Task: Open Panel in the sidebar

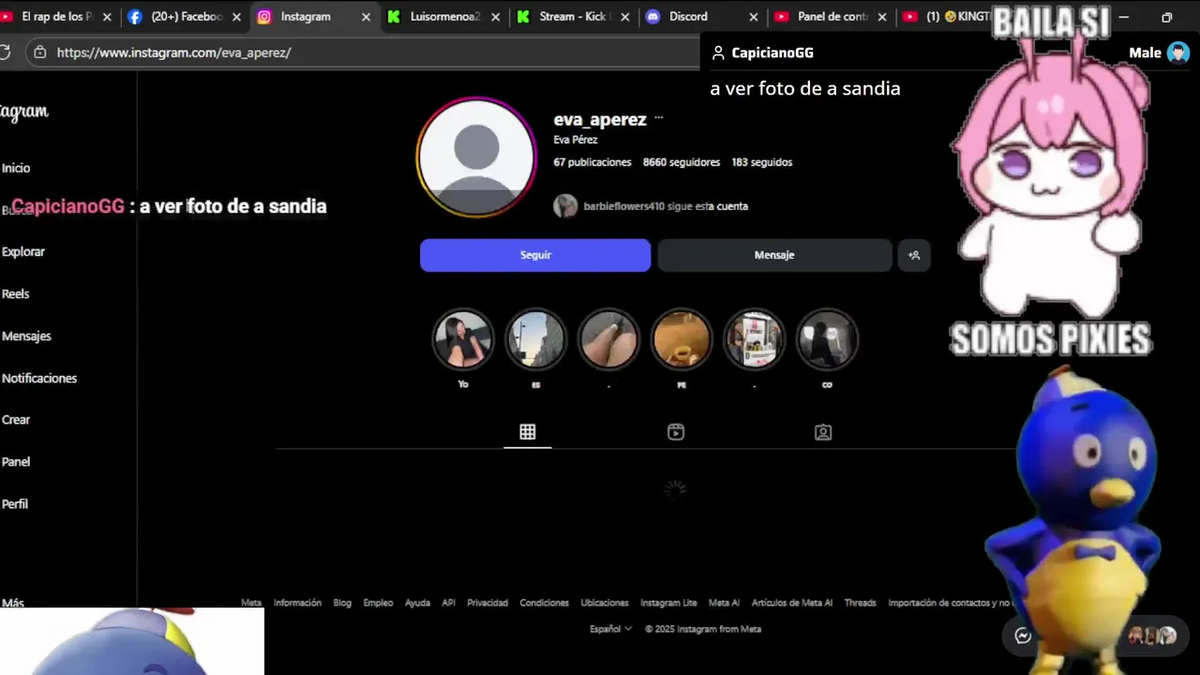Action: tap(16, 461)
